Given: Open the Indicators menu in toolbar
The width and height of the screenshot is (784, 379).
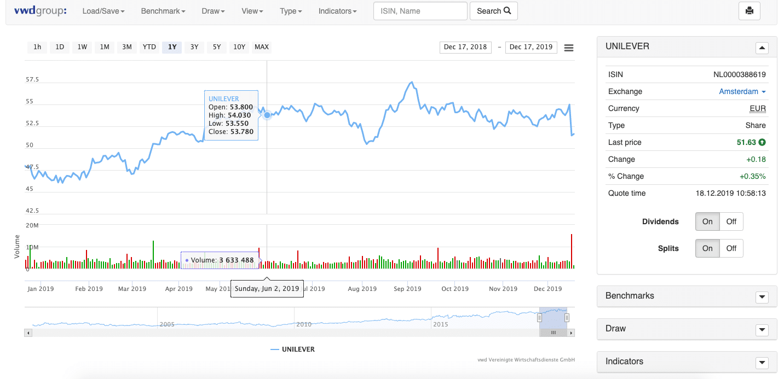Looking at the screenshot, I should click(338, 11).
